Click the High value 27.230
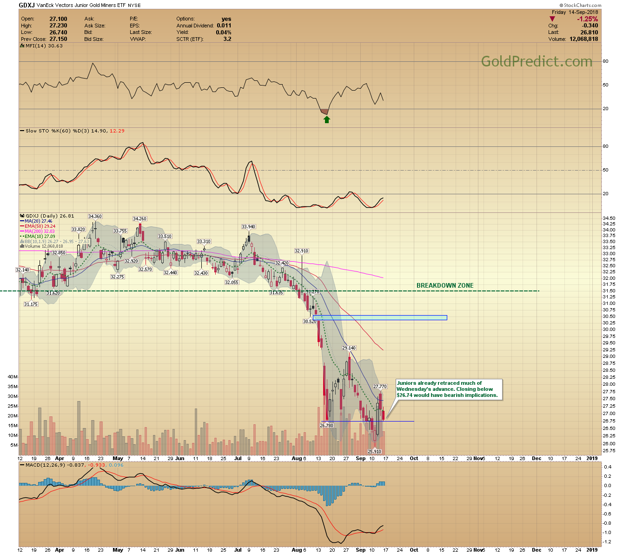623x554 pixels. (58, 26)
